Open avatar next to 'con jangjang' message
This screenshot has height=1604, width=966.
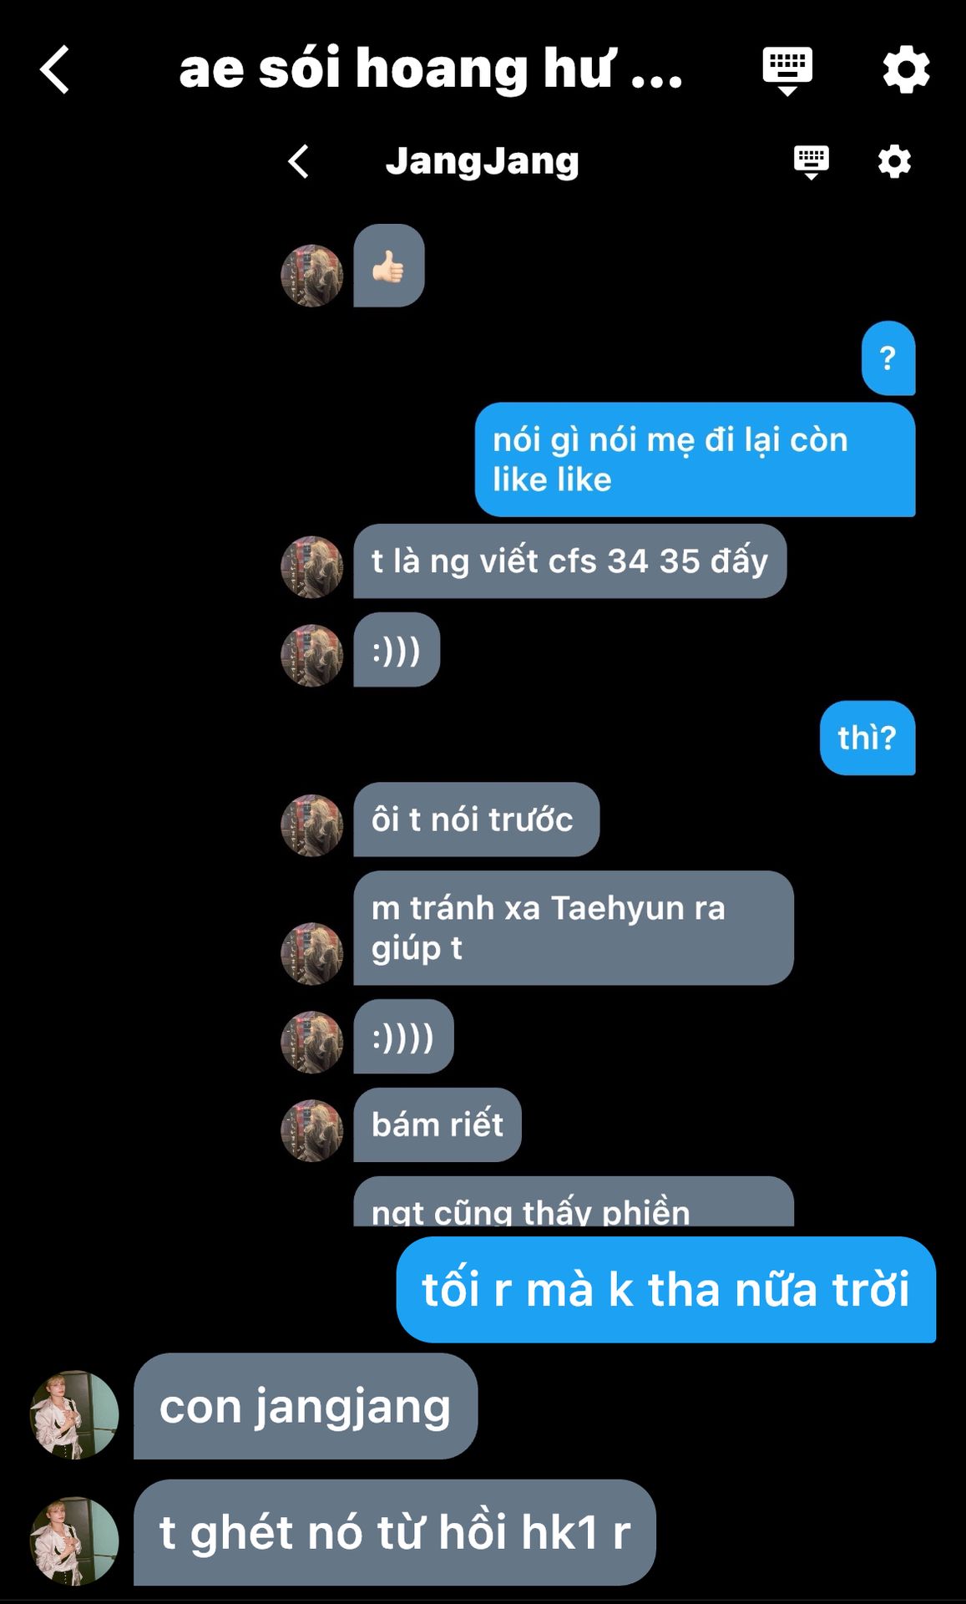(74, 1414)
